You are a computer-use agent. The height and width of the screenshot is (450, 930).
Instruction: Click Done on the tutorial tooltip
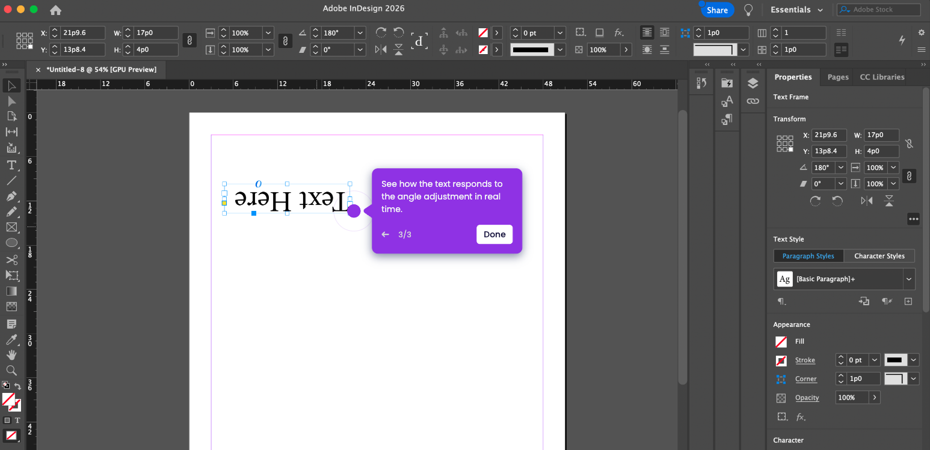tap(494, 234)
